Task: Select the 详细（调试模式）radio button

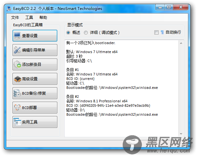Action: pos(86,33)
